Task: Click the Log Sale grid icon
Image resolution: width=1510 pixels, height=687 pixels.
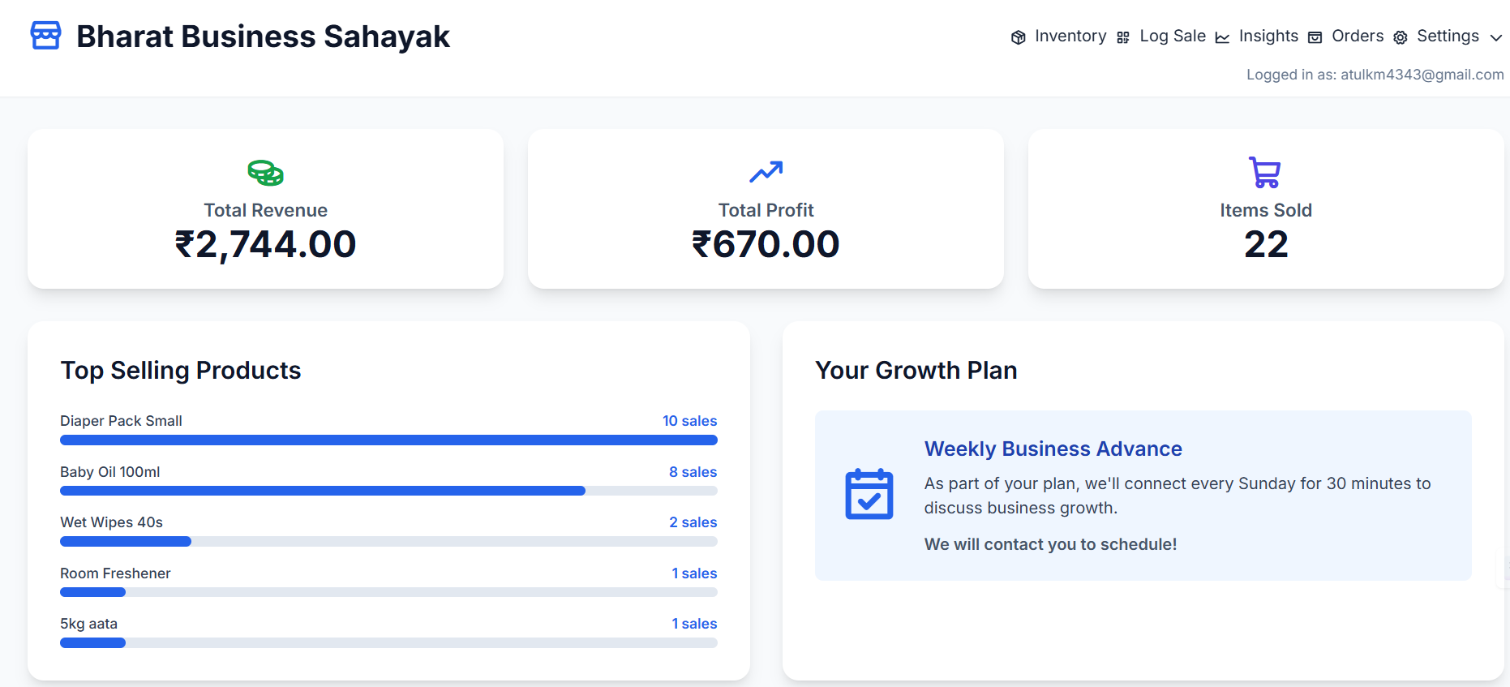Action: pyautogui.click(x=1123, y=37)
